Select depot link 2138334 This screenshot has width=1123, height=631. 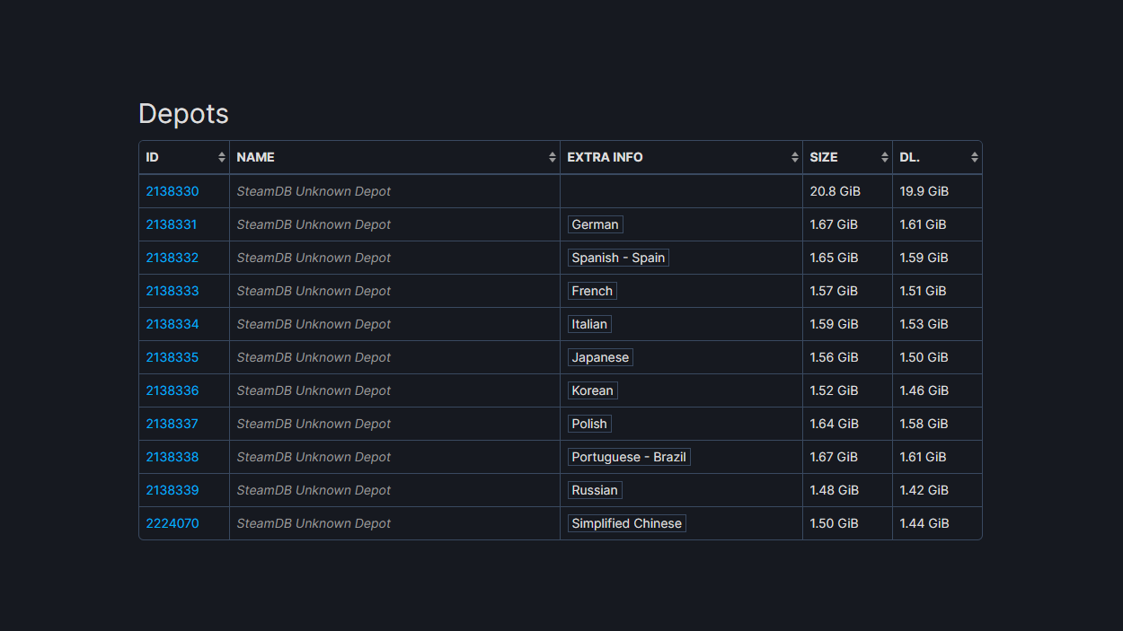click(172, 324)
